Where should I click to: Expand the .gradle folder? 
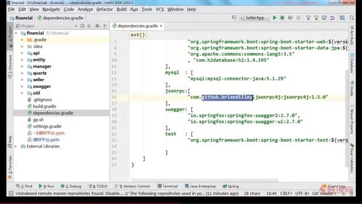23,40
